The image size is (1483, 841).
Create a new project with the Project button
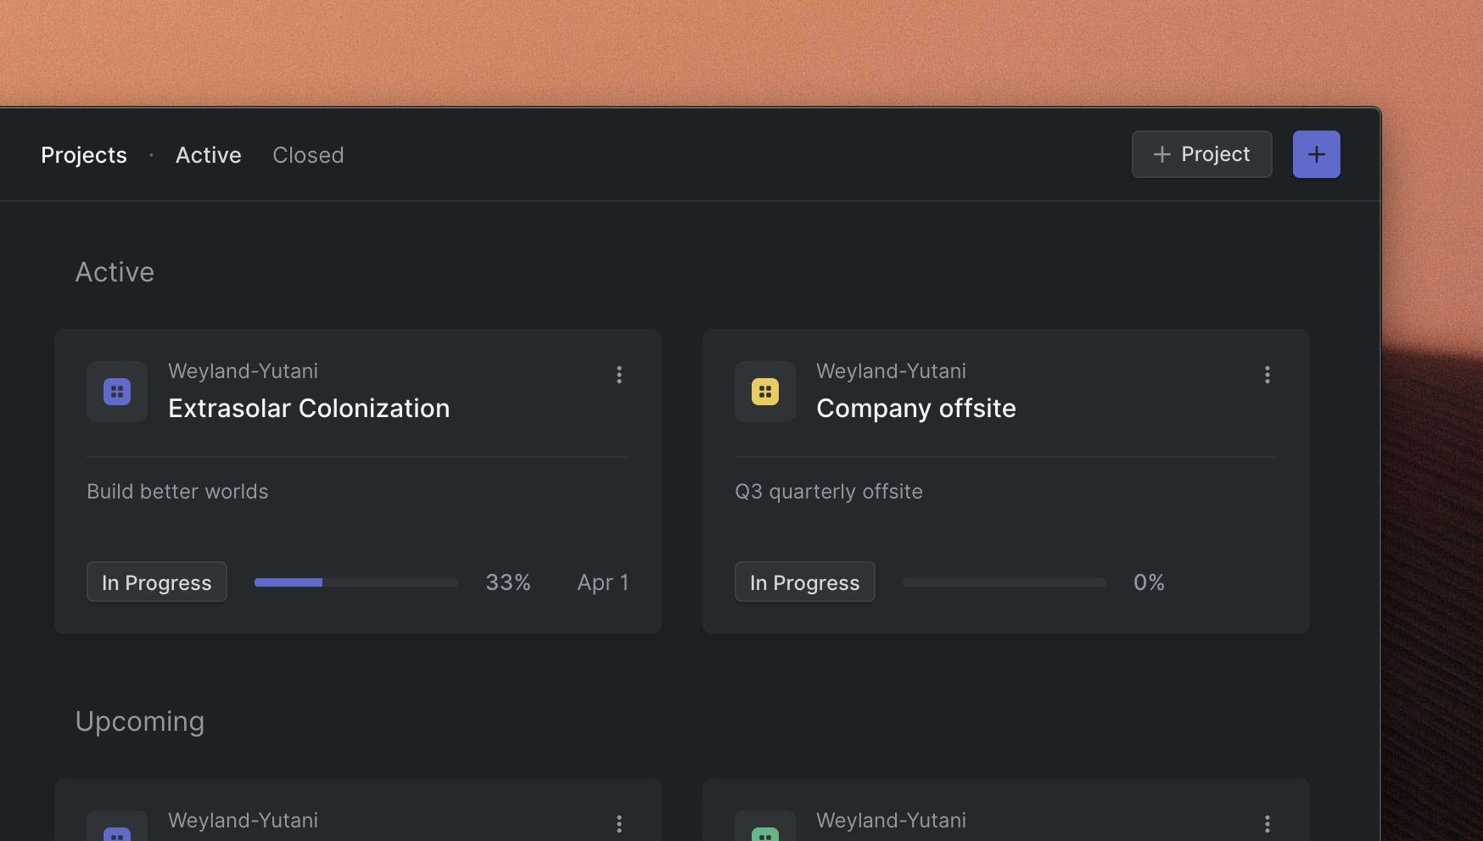pos(1201,154)
